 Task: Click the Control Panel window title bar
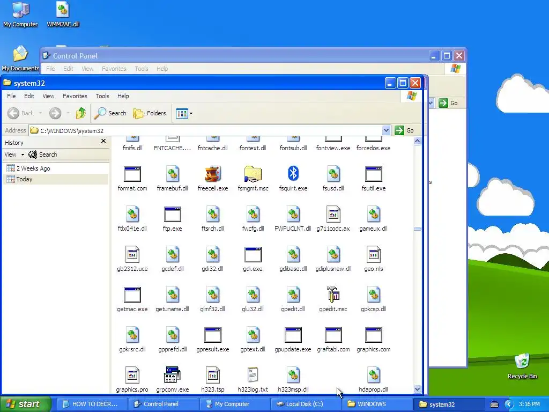pos(235,56)
